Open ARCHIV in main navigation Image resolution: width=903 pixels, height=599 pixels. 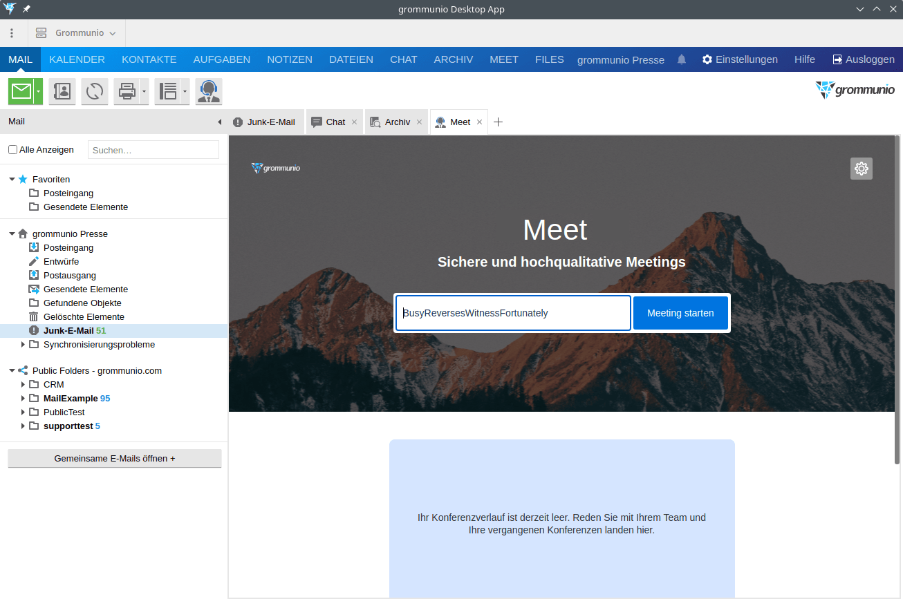pyautogui.click(x=454, y=59)
